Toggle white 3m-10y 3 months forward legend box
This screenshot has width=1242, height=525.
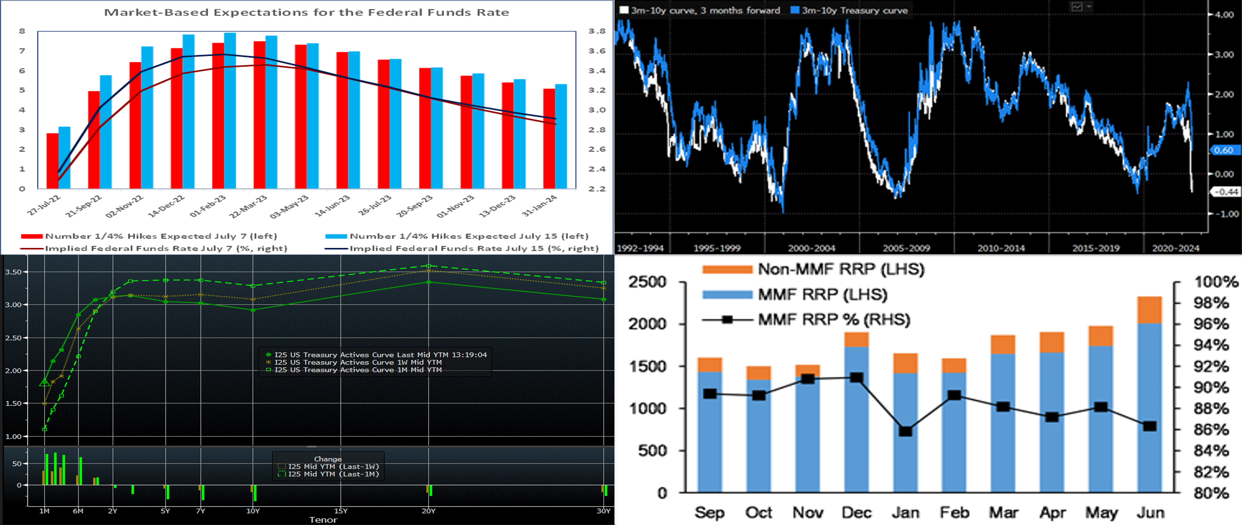click(x=624, y=10)
